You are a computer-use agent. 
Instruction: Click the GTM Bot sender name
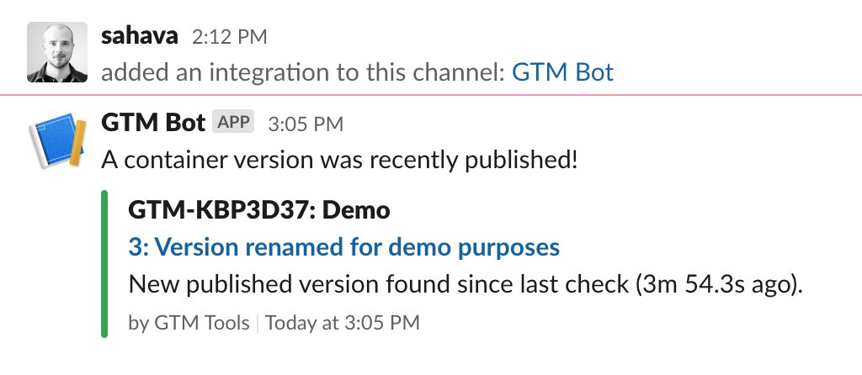tap(153, 123)
